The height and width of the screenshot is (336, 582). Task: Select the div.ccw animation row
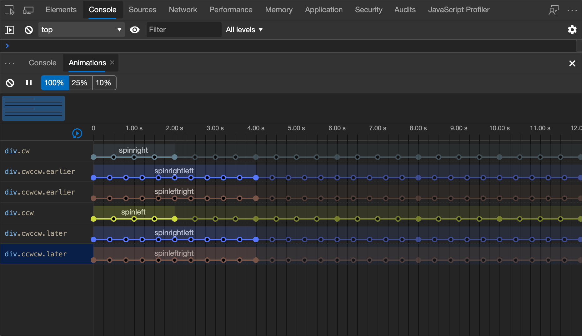pos(19,213)
